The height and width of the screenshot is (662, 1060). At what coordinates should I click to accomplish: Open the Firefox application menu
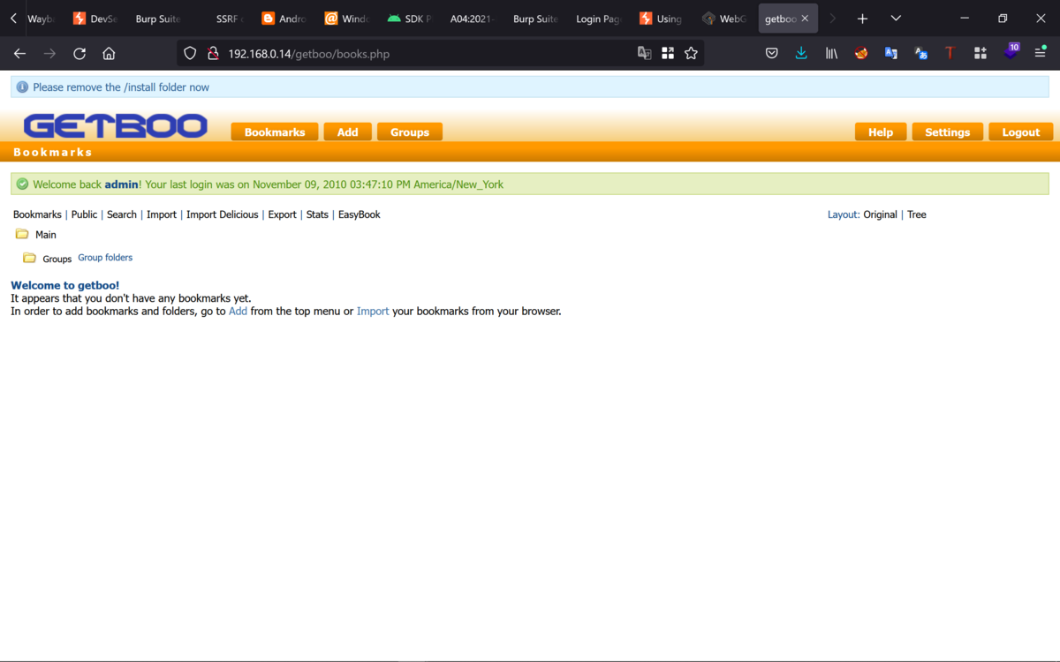[1040, 53]
